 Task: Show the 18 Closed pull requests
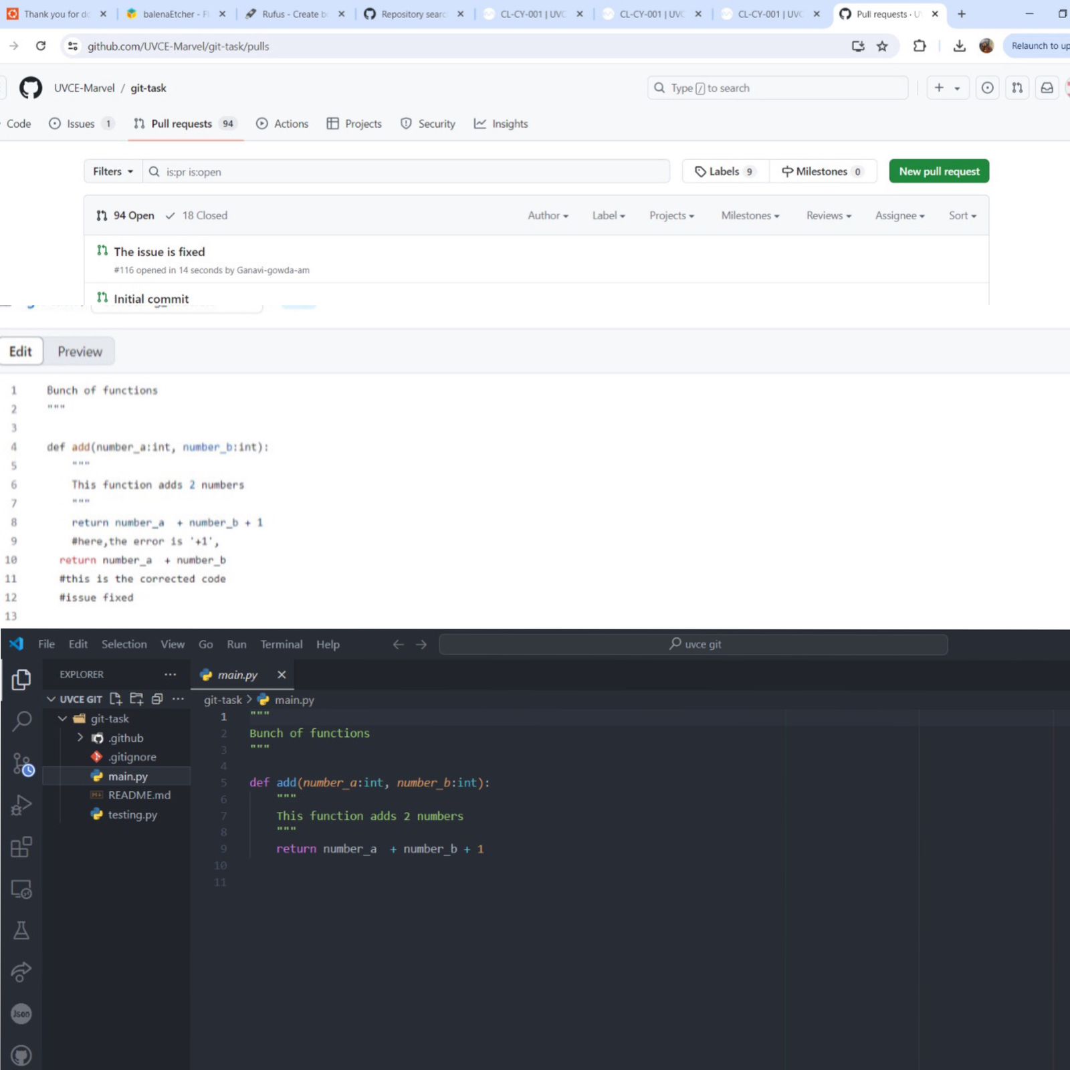coord(197,215)
